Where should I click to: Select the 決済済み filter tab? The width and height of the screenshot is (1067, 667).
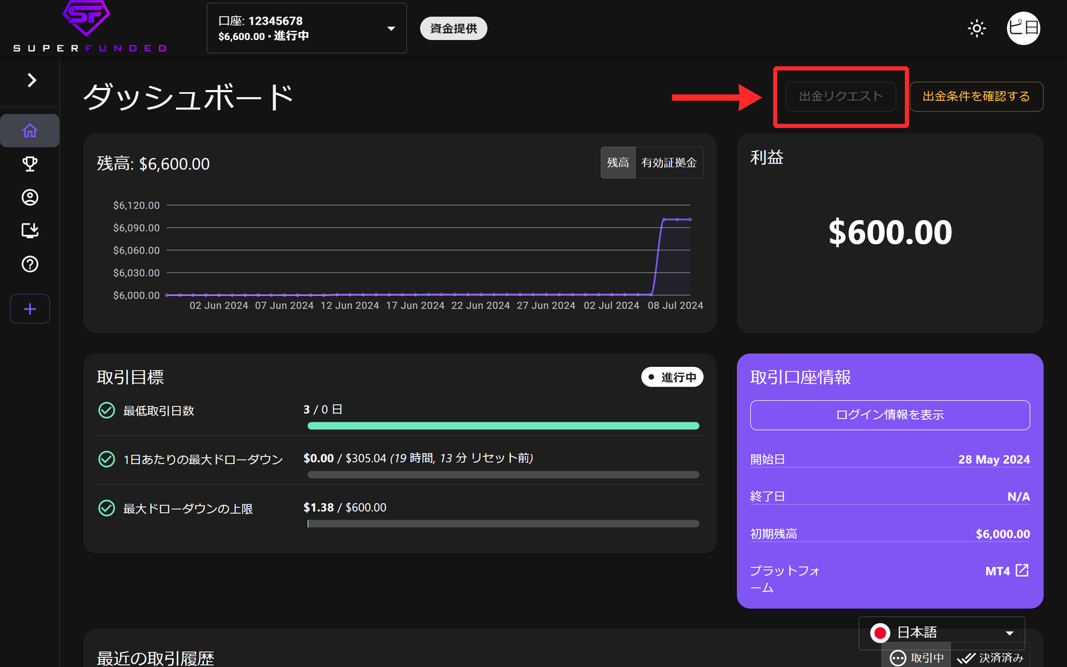point(990,658)
